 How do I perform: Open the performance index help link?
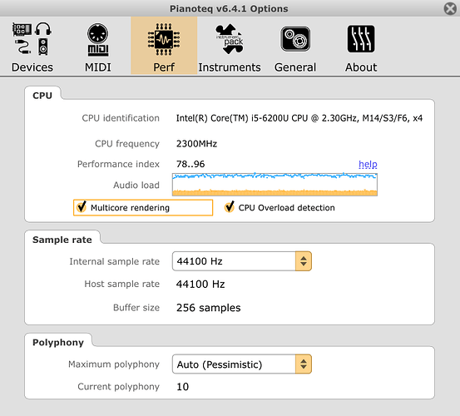(x=368, y=164)
